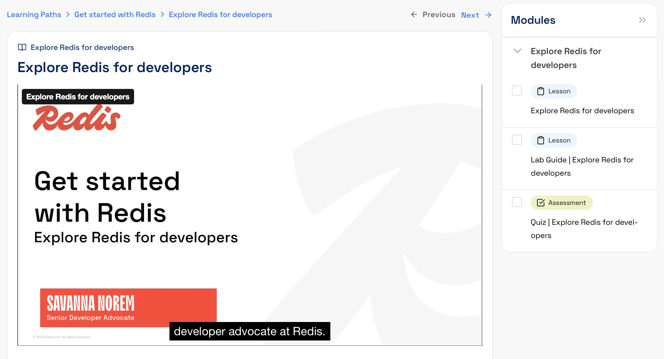Check the box for first lesson
The image size is (664, 359).
[517, 91]
